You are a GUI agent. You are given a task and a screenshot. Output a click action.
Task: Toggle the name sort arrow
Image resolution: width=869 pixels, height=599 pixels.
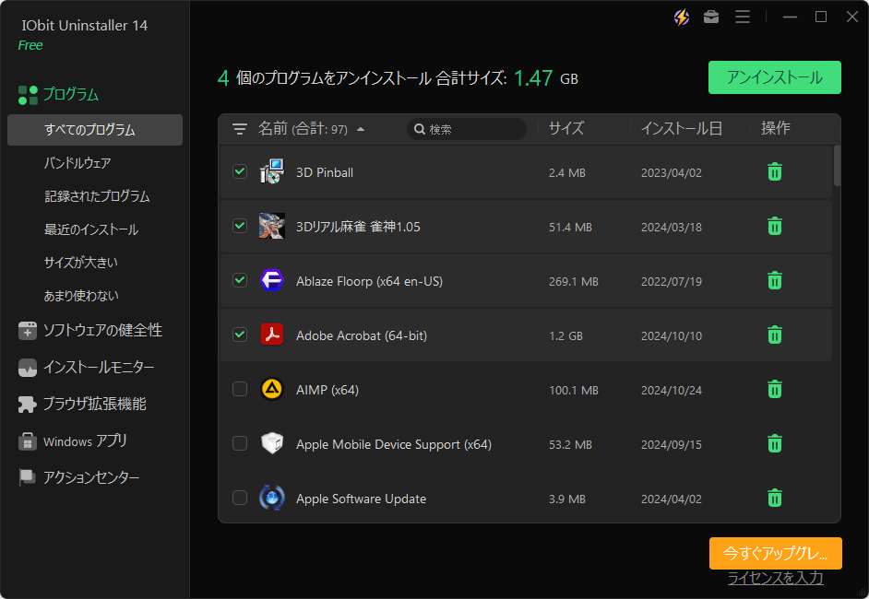click(x=361, y=130)
